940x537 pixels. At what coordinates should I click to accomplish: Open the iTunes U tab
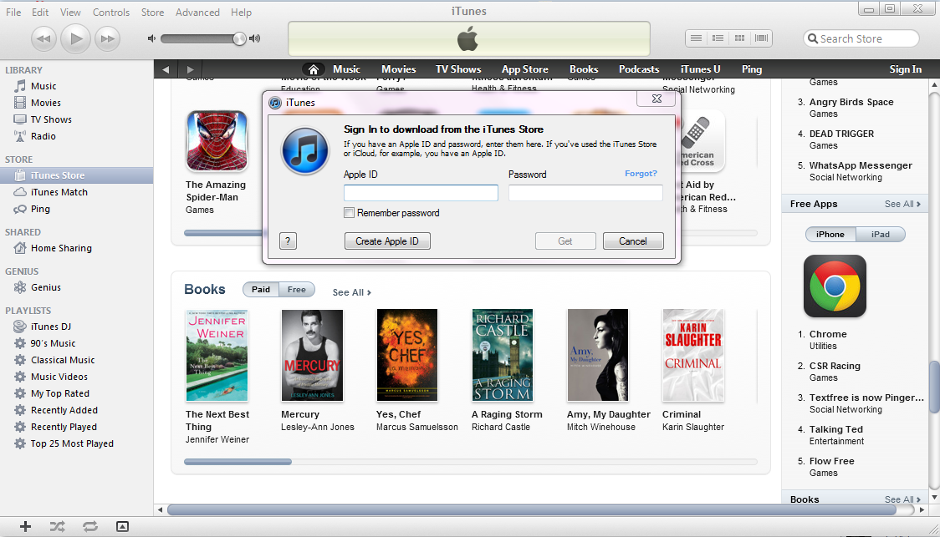point(700,69)
